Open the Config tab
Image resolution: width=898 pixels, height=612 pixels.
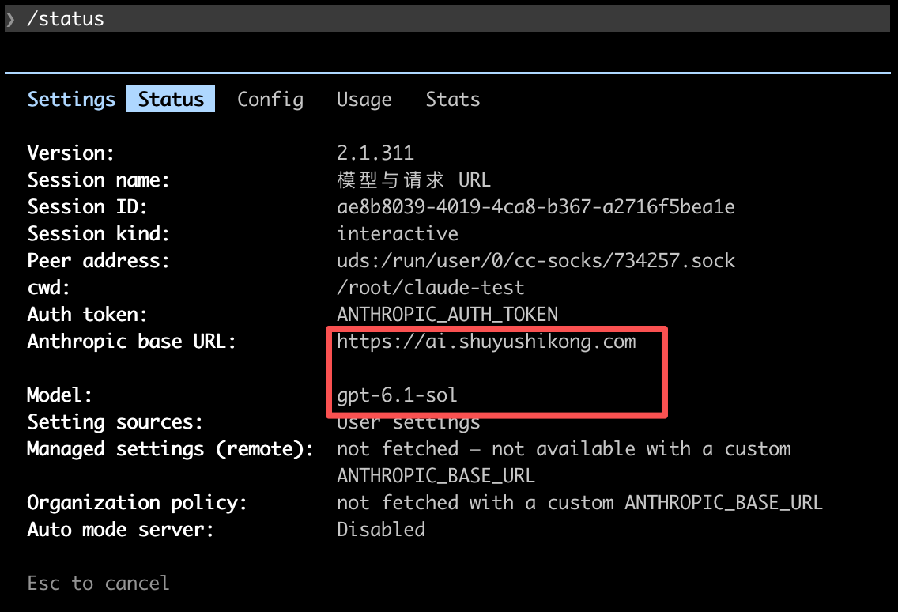[x=270, y=100]
